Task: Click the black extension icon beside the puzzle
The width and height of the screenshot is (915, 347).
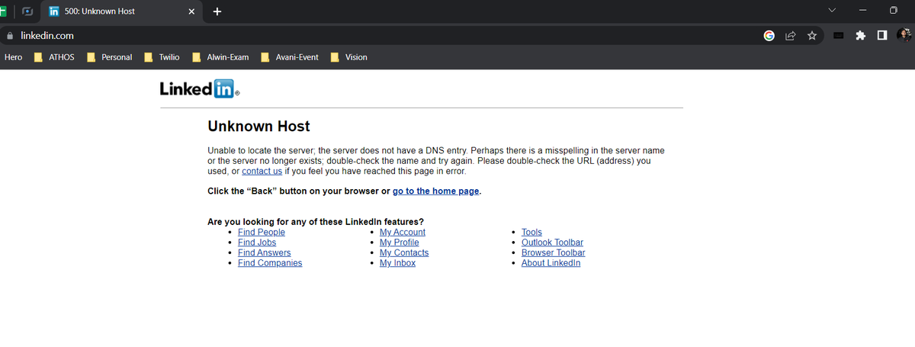Action: [839, 35]
